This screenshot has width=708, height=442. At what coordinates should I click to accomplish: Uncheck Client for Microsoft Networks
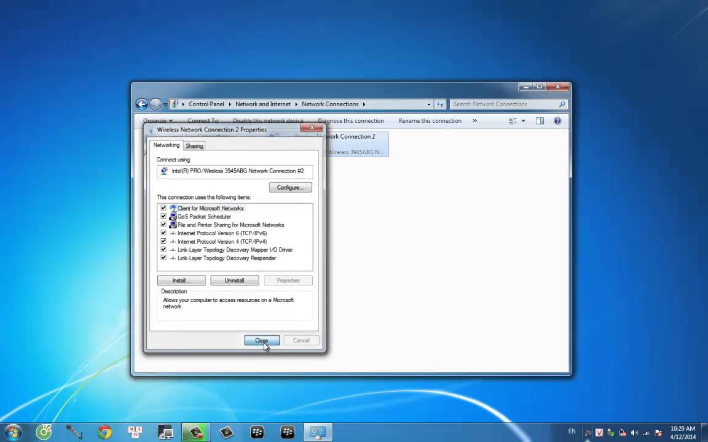pos(163,208)
